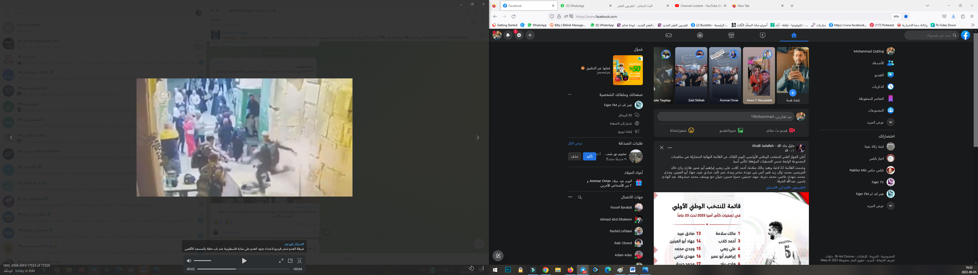Open Facebook Marketplace tab
Screen dimensions: 978x275
[x=731, y=35]
